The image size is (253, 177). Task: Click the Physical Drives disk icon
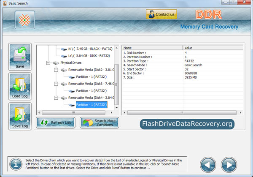coord(56,63)
